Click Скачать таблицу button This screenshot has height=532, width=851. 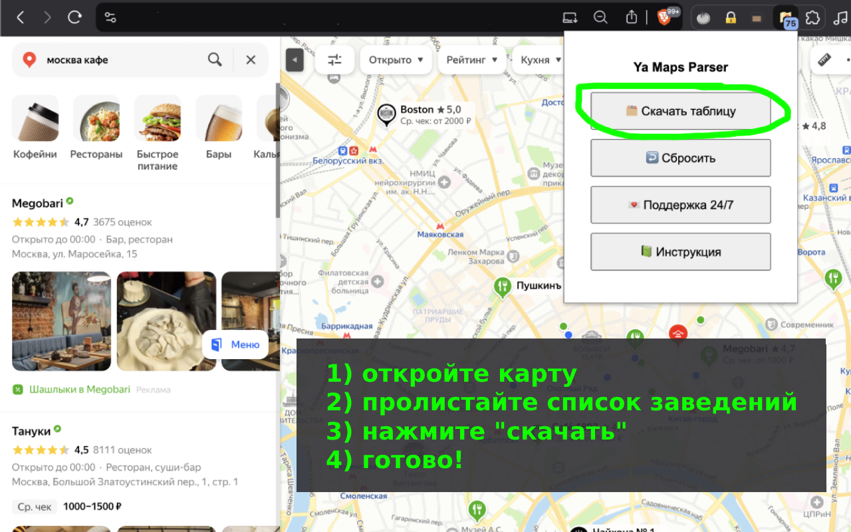(680, 111)
